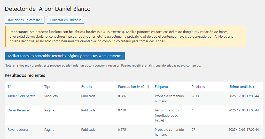Click 'Producto' type in Tinder Gold row
Screen dimensions: 265x139
point(51,96)
